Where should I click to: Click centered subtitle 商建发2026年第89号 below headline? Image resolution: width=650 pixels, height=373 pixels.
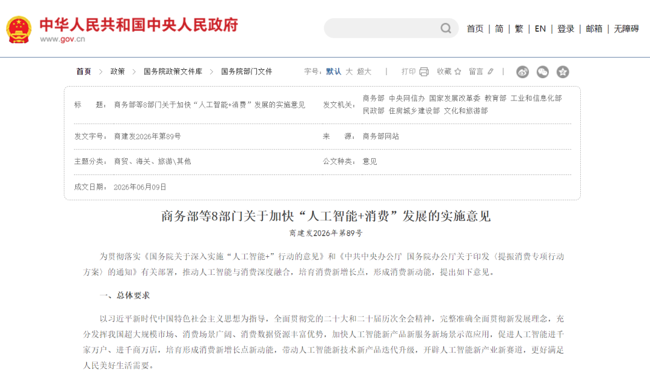pyautogui.click(x=326, y=233)
